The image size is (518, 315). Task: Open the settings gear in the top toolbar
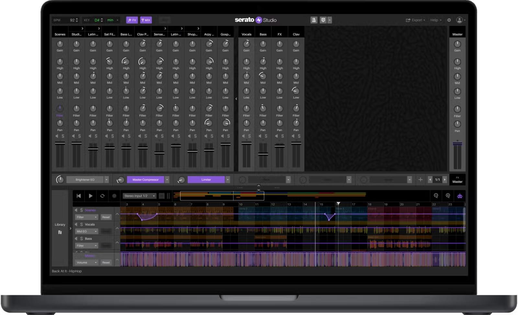coord(449,20)
